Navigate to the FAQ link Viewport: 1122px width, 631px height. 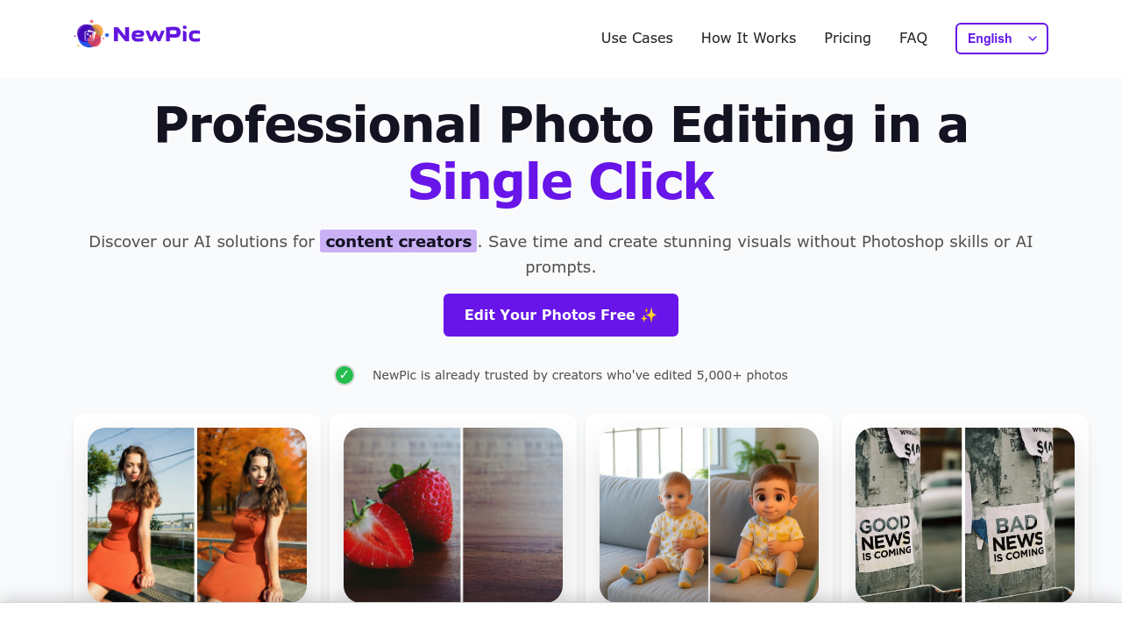[913, 39]
